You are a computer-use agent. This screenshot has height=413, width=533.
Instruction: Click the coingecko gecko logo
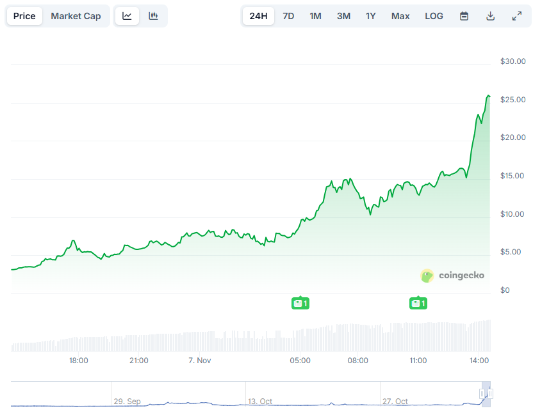click(426, 276)
